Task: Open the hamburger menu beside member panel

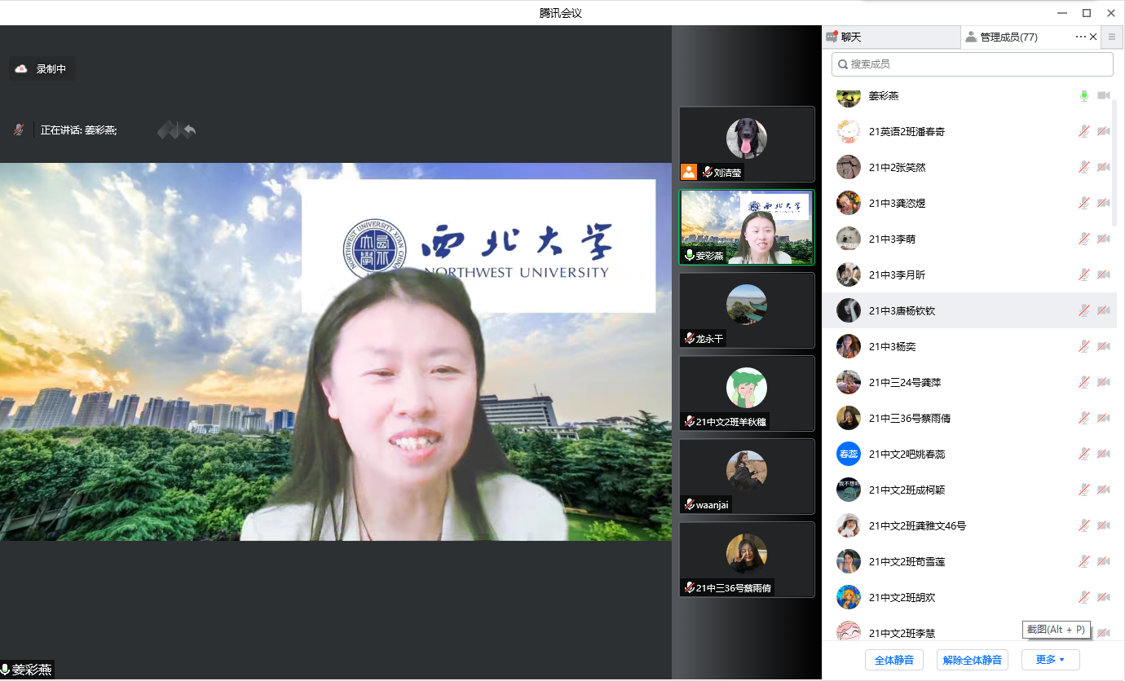Action: click(1112, 37)
